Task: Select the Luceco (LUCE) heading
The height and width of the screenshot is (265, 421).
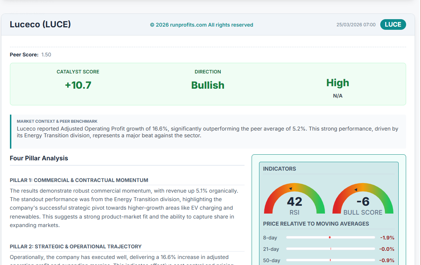Action: click(40, 24)
